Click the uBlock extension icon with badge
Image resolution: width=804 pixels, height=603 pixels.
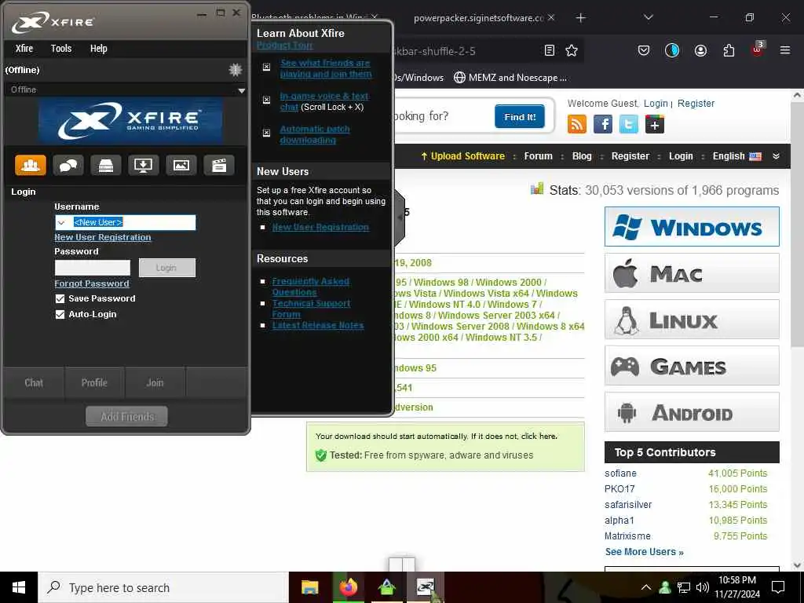[758, 49]
